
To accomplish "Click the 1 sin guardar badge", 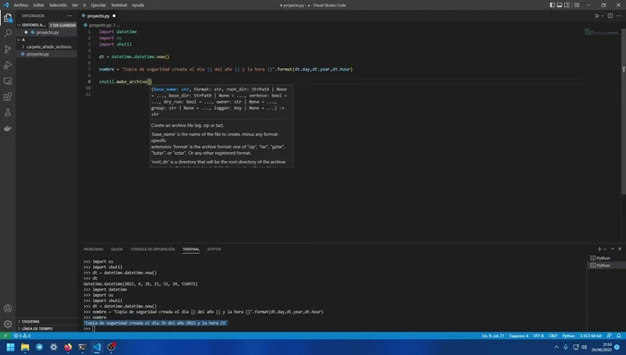I will 63,25.
